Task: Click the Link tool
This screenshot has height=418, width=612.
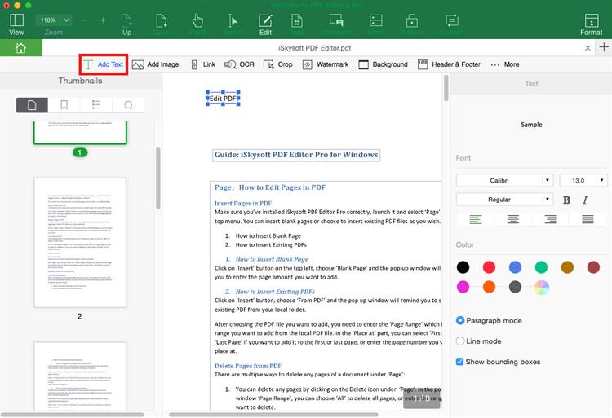Action: 203,64
